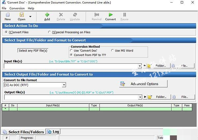Viewport: 198px width, 140px height.
Task: Choose Special Processing on Files option
Action: [49, 32]
